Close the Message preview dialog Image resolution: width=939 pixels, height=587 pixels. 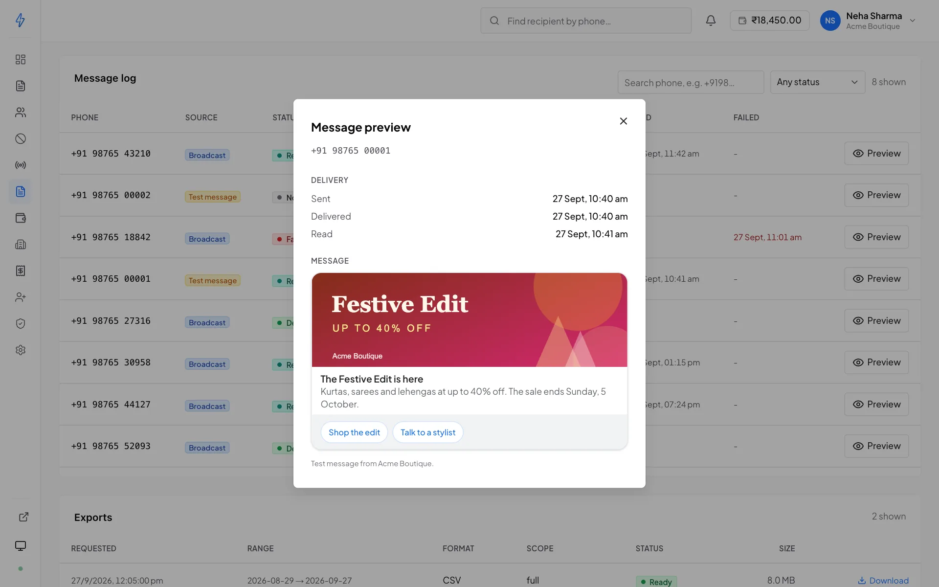[623, 121]
